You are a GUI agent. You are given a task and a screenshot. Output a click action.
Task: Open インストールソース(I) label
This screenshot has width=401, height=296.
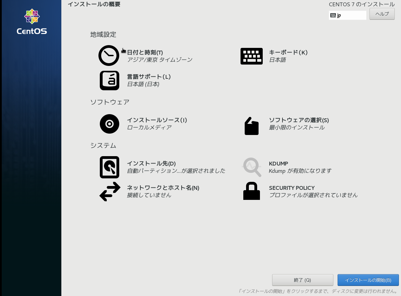click(157, 120)
